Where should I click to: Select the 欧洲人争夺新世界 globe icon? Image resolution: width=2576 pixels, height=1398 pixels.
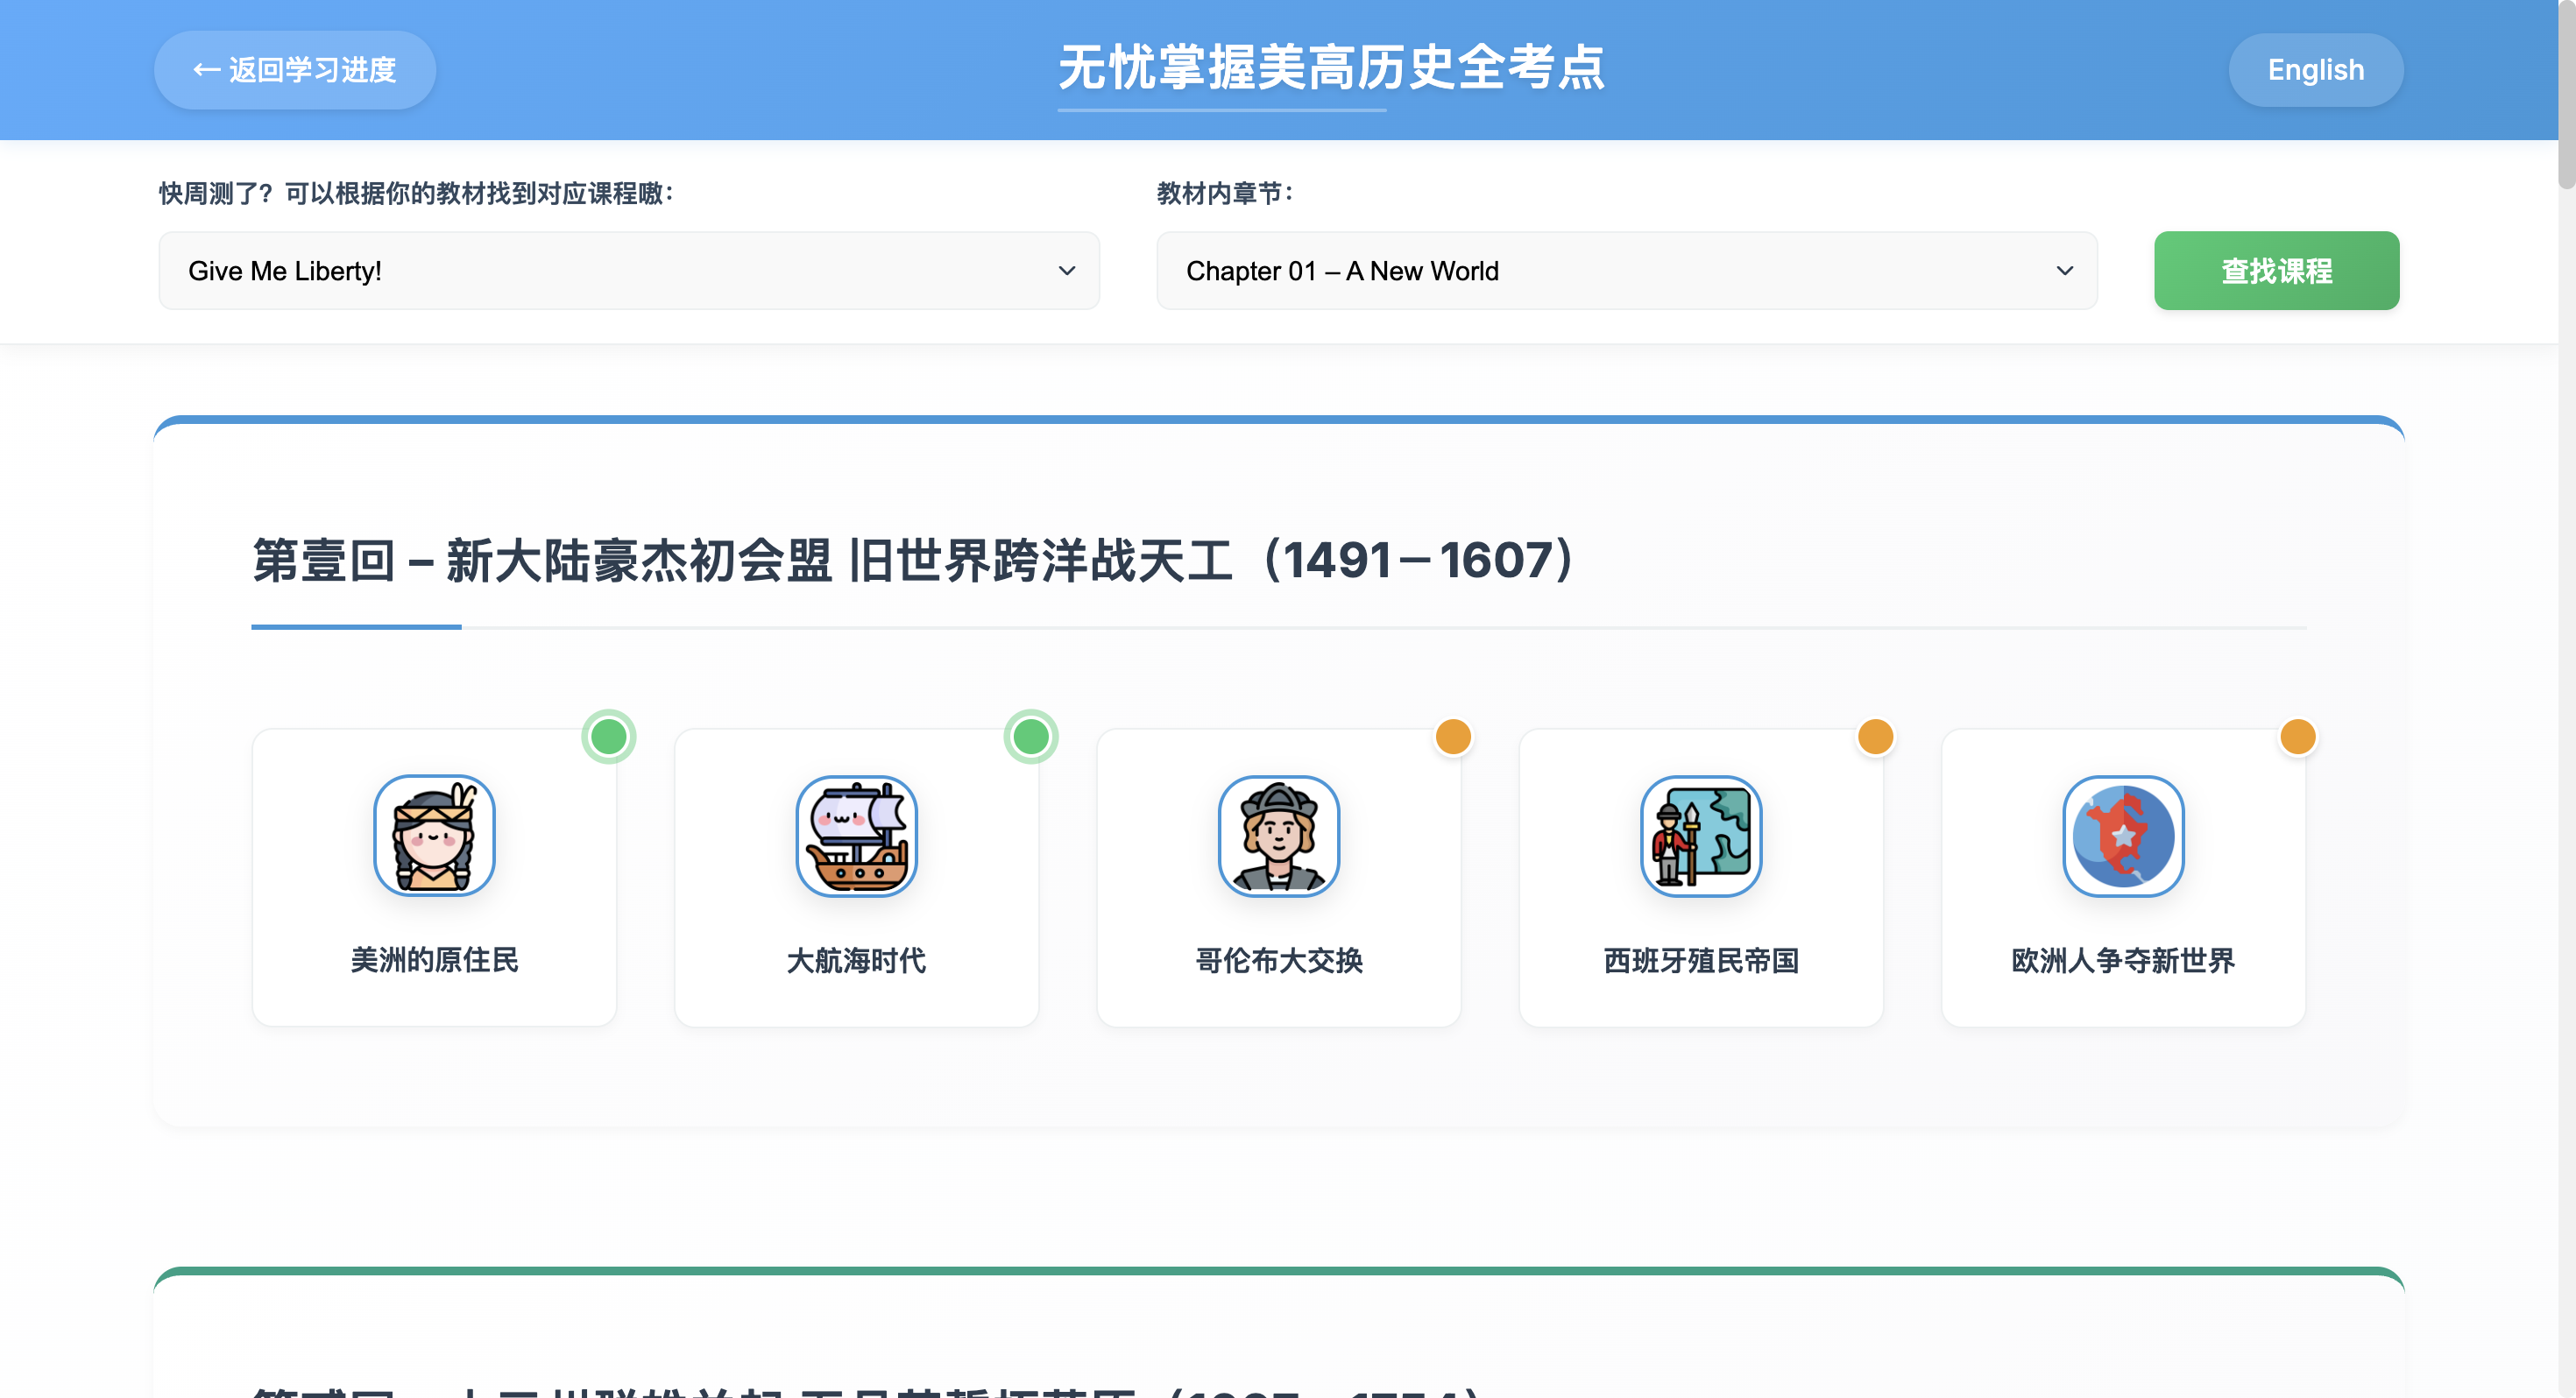click(2123, 836)
